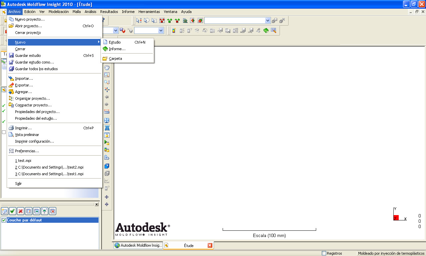Toggle the Couche par défaut layer checkbox

[4, 220]
